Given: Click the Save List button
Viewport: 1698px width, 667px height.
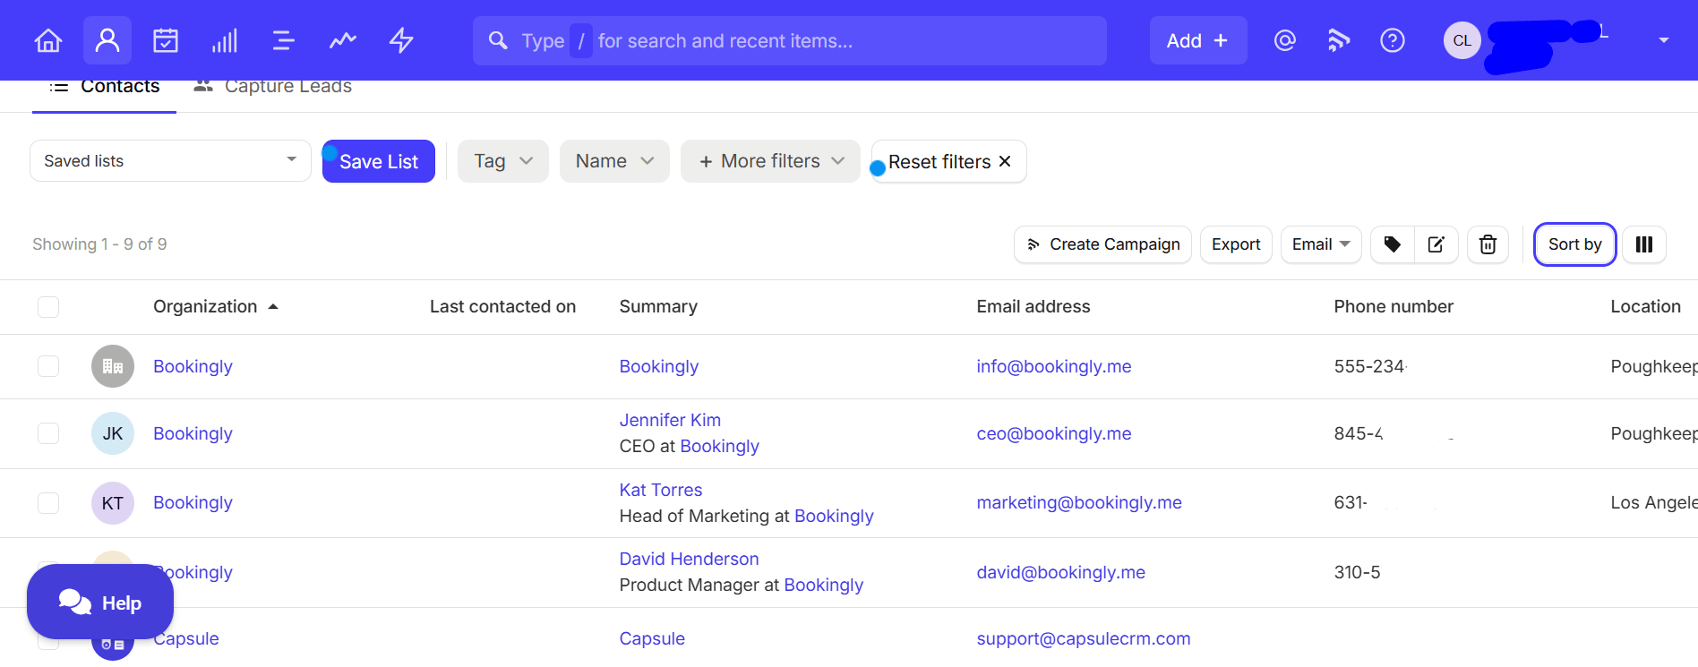Looking at the screenshot, I should click(379, 162).
